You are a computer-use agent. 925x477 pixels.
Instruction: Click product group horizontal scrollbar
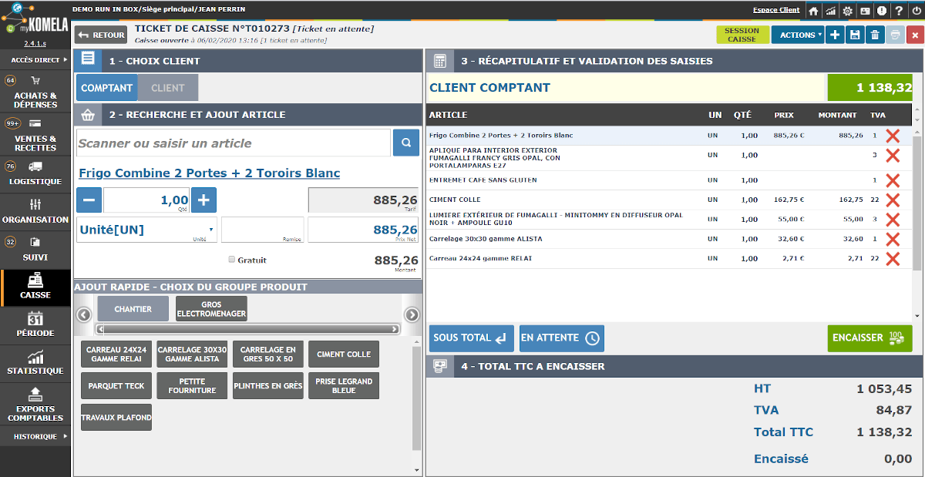click(247, 329)
